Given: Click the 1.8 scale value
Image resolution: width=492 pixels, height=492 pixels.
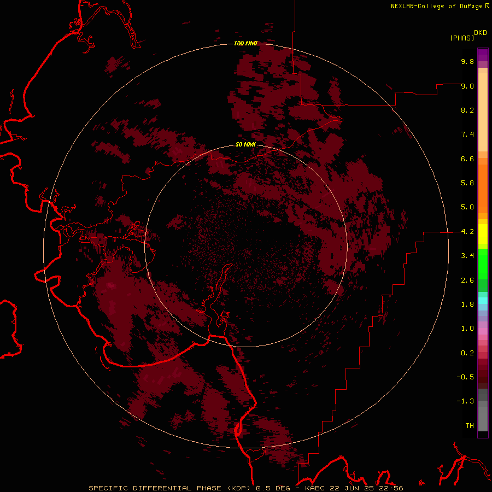Looking at the screenshot, I should 467,304.
